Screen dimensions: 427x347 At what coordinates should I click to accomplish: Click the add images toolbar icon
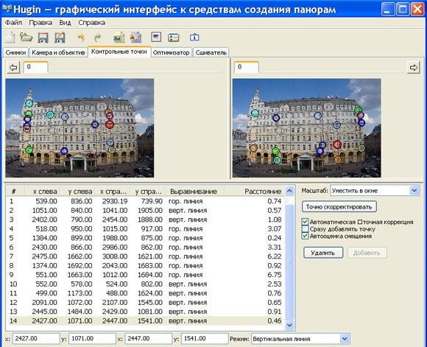tap(119, 38)
